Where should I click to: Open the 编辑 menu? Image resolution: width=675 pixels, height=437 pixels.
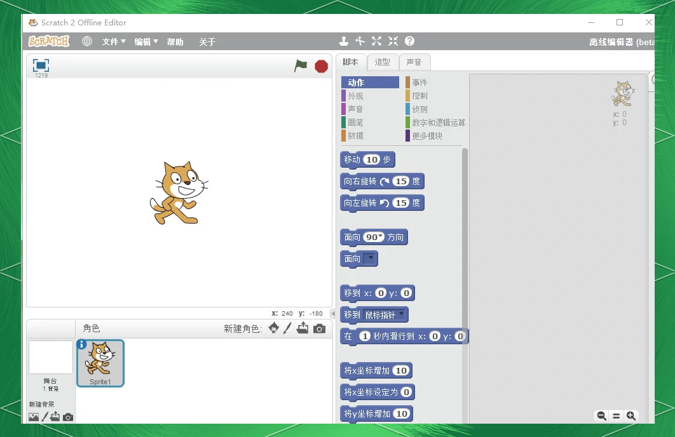point(146,42)
